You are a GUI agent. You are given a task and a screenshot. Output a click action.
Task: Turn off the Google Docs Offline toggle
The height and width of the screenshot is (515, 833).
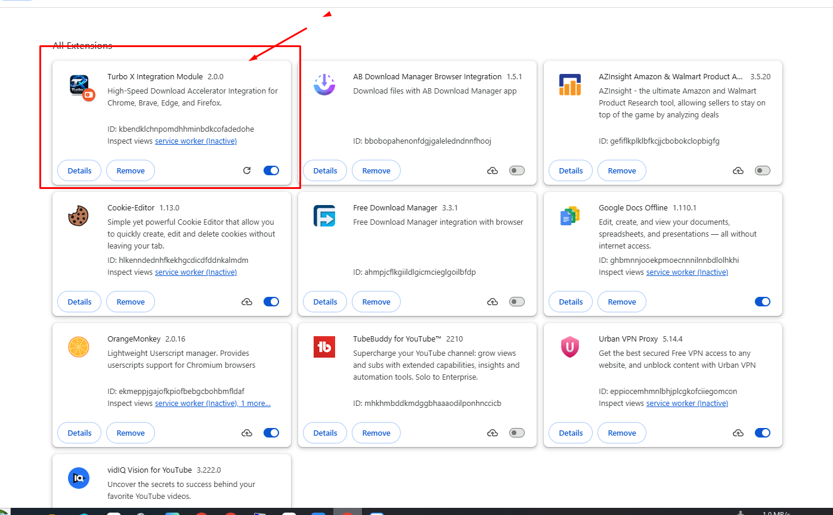(x=763, y=302)
